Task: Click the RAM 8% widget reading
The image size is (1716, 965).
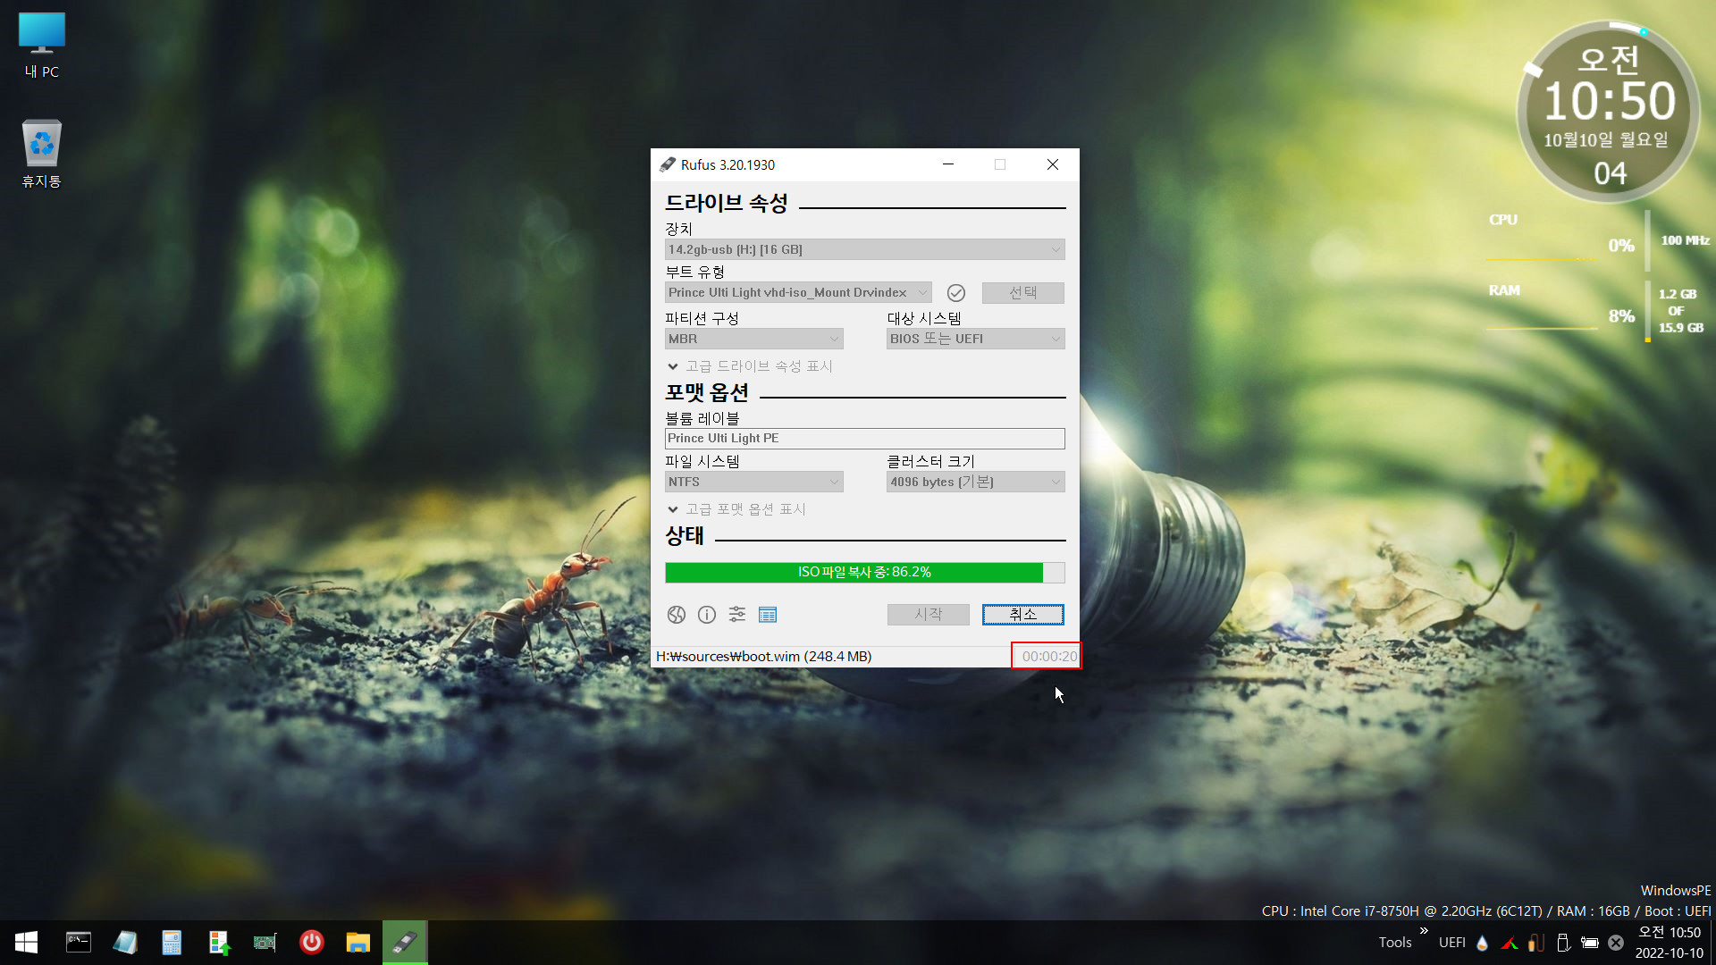Action: pos(1621,316)
